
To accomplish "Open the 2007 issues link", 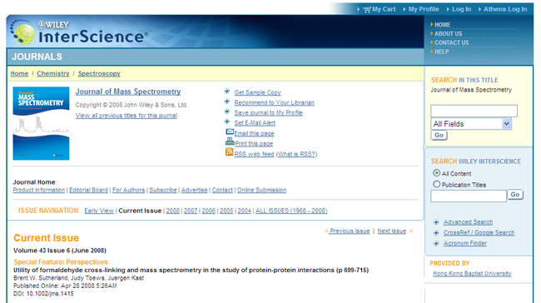I will [x=191, y=211].
